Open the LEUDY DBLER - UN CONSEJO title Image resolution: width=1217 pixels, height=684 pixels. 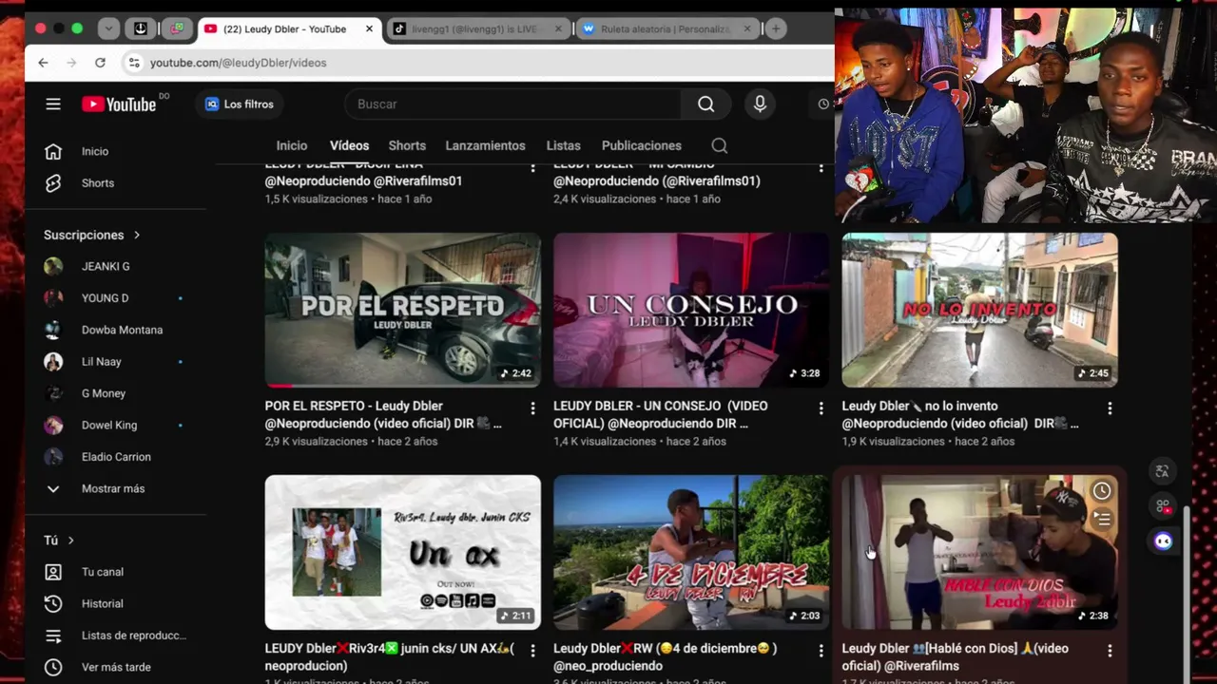click(x=661, y=414)
